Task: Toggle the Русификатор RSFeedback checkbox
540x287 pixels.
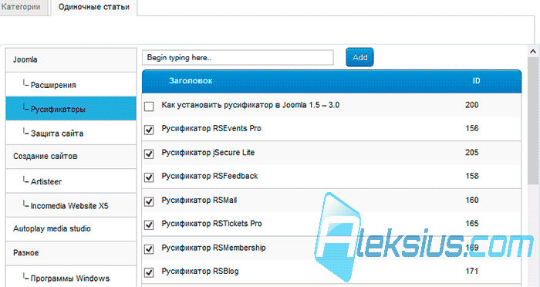Action: tap(149, 177)
